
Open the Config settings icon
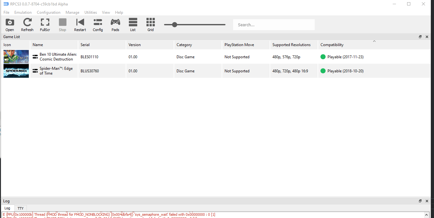pos(98,25)
